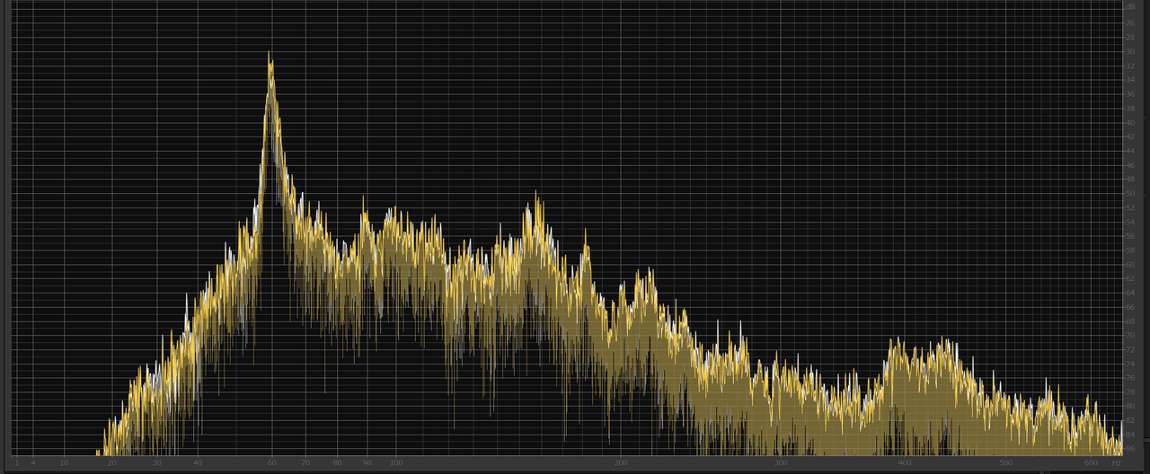Click the -60 dB scale label

click(1130, 265)
